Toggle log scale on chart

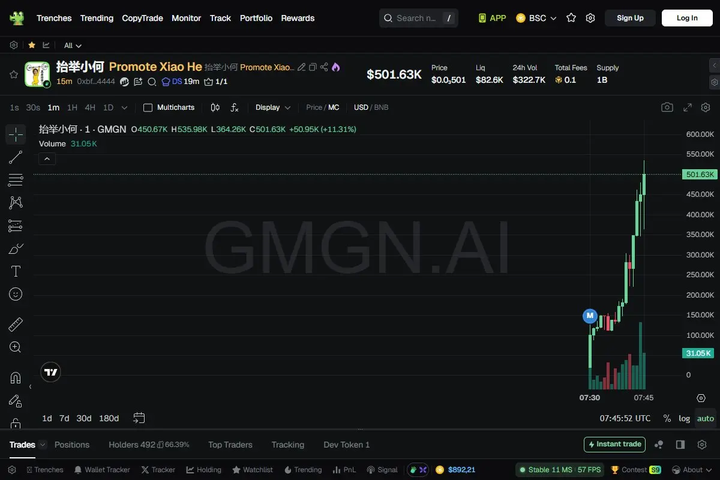(x=684, y=418)
